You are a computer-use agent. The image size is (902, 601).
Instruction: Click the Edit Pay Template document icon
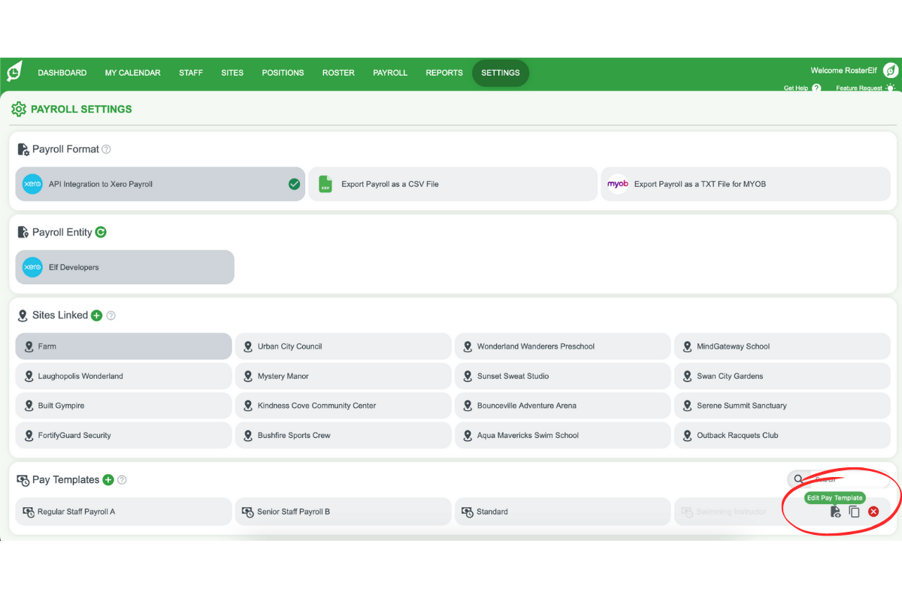[834, 511]
